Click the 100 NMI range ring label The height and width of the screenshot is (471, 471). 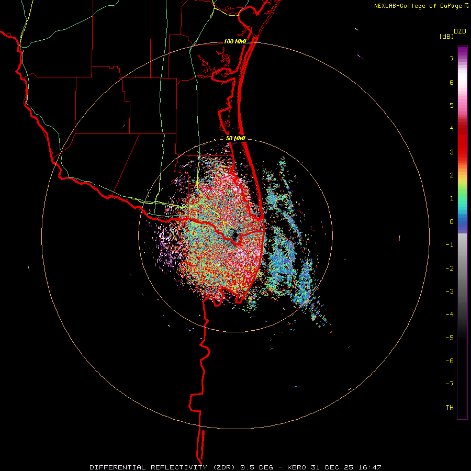pos(235,41)
